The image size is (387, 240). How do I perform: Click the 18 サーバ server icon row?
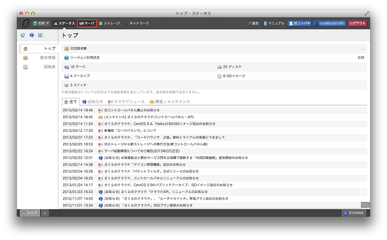[x=138, y=67]
